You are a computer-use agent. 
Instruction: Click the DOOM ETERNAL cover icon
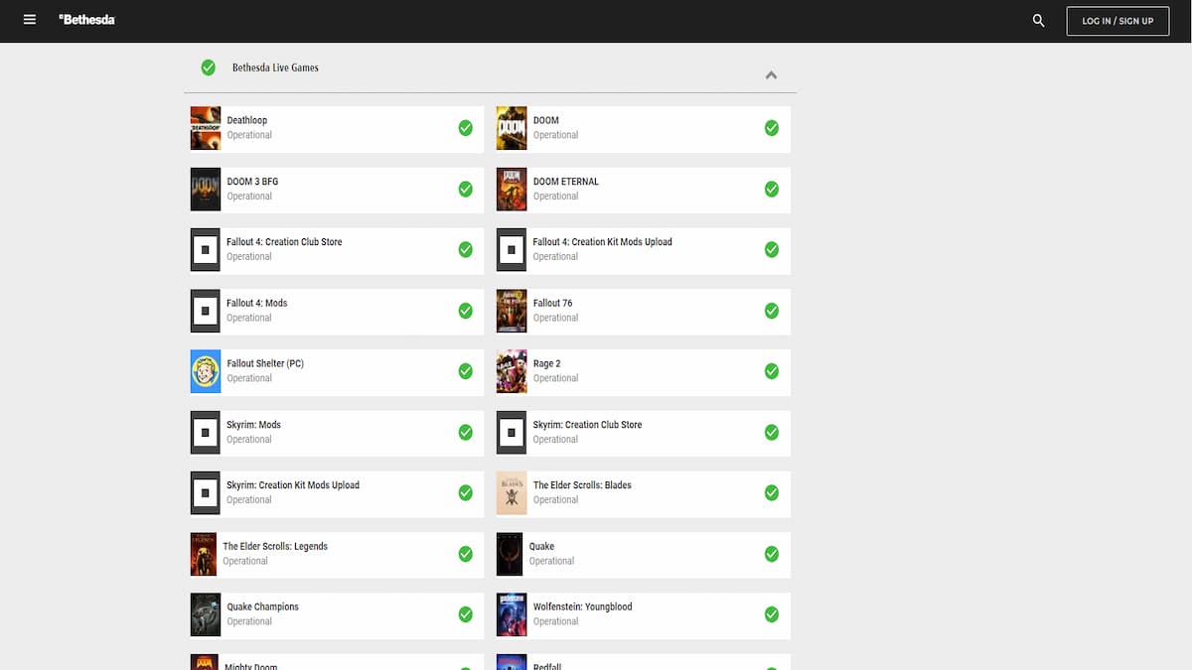tap(512, 189)
